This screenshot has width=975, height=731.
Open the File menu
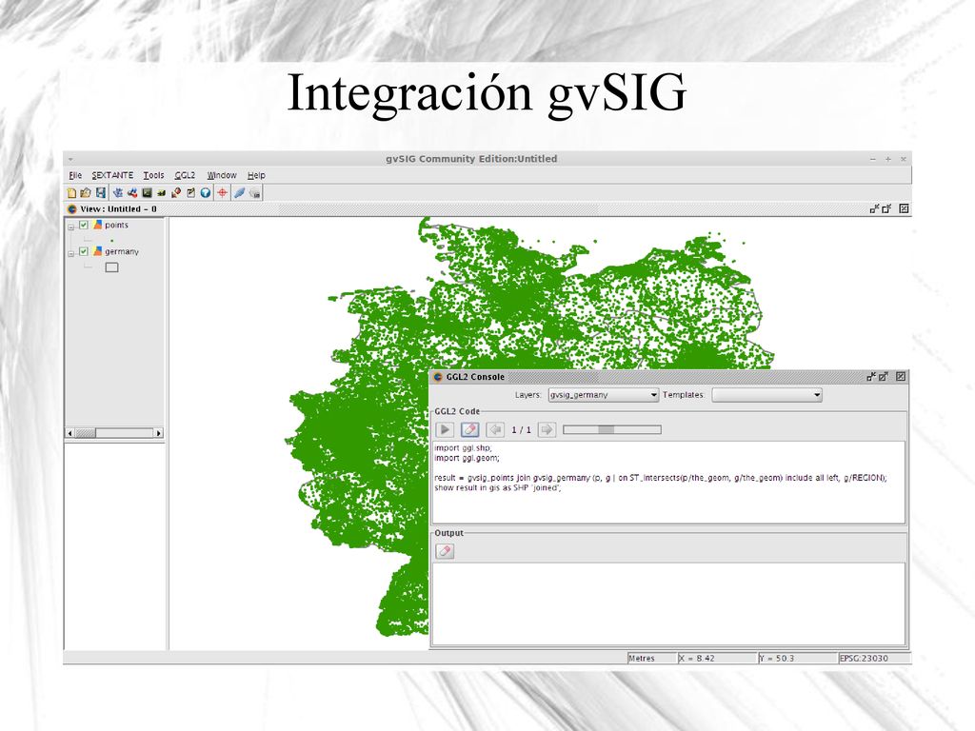[75, 175]
